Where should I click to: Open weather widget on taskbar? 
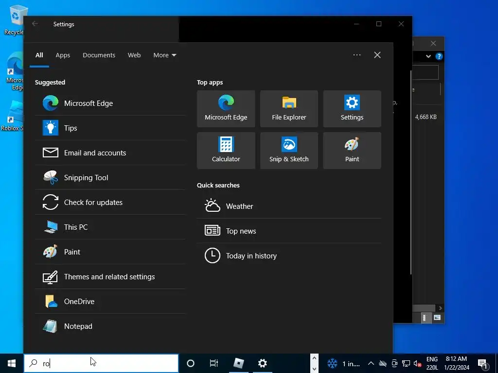(x=344, y=363)
